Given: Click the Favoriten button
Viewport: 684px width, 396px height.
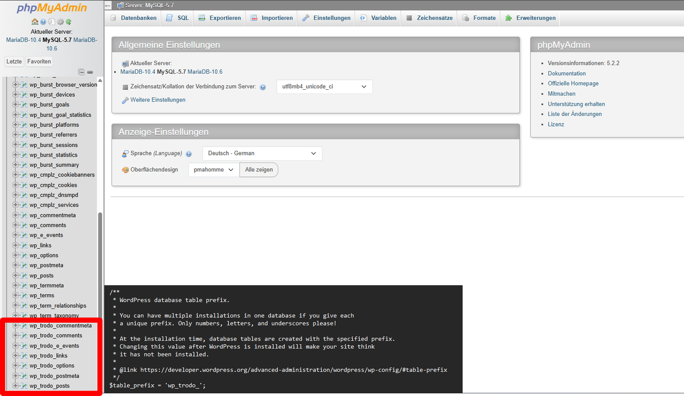Looking at the screenshot, I should pos(40,61).
